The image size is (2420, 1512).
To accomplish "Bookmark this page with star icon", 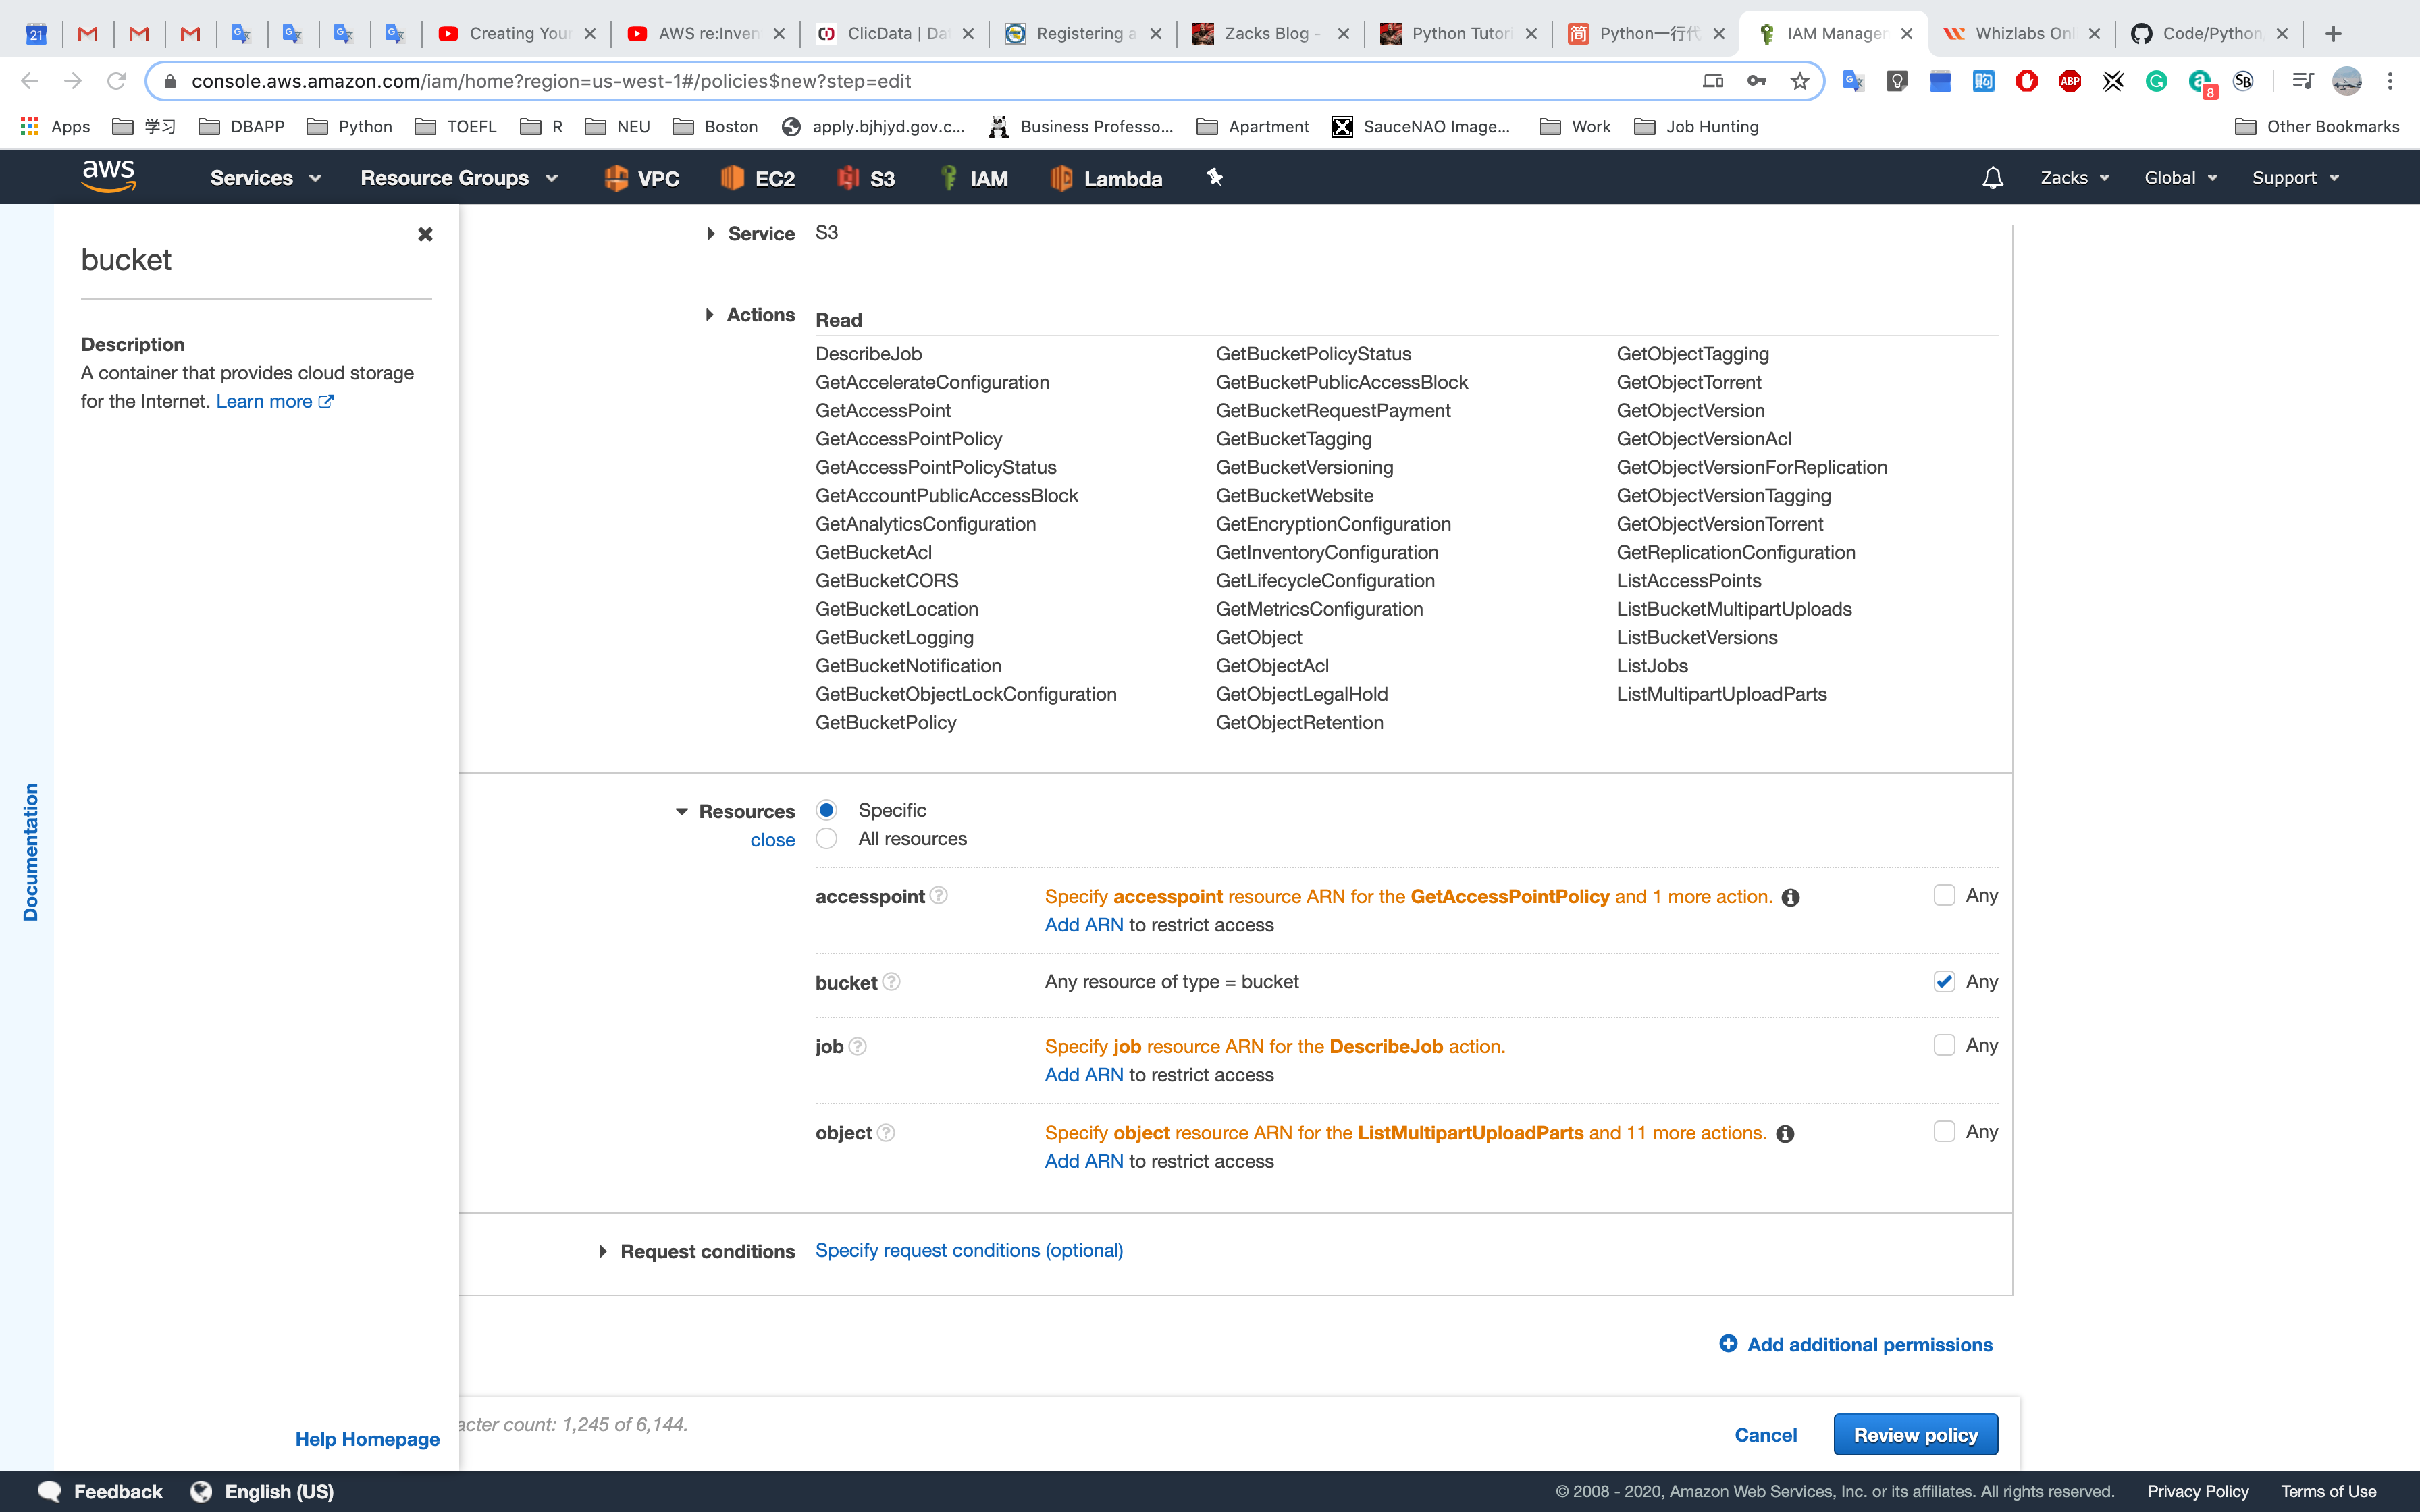I will click(x=1800, y=81).
